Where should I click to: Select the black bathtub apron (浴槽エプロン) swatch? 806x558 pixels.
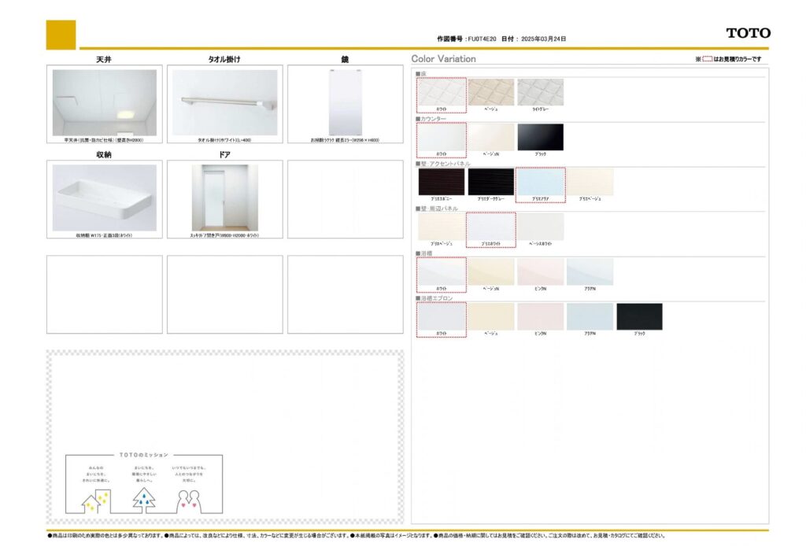(x=639, y=316)
